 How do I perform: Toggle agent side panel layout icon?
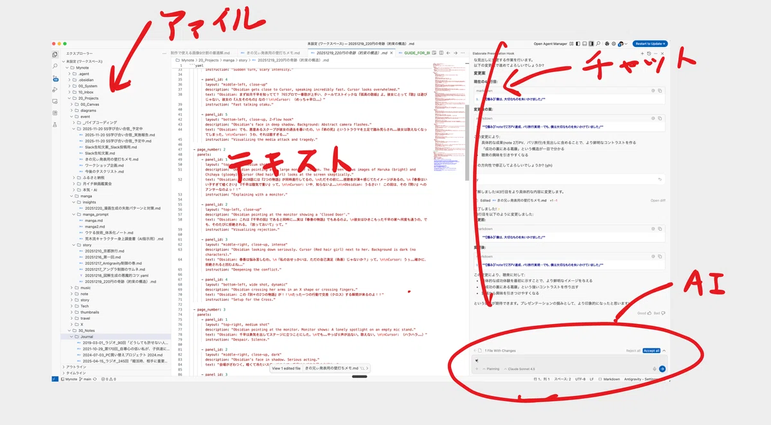tap(591, 44)
